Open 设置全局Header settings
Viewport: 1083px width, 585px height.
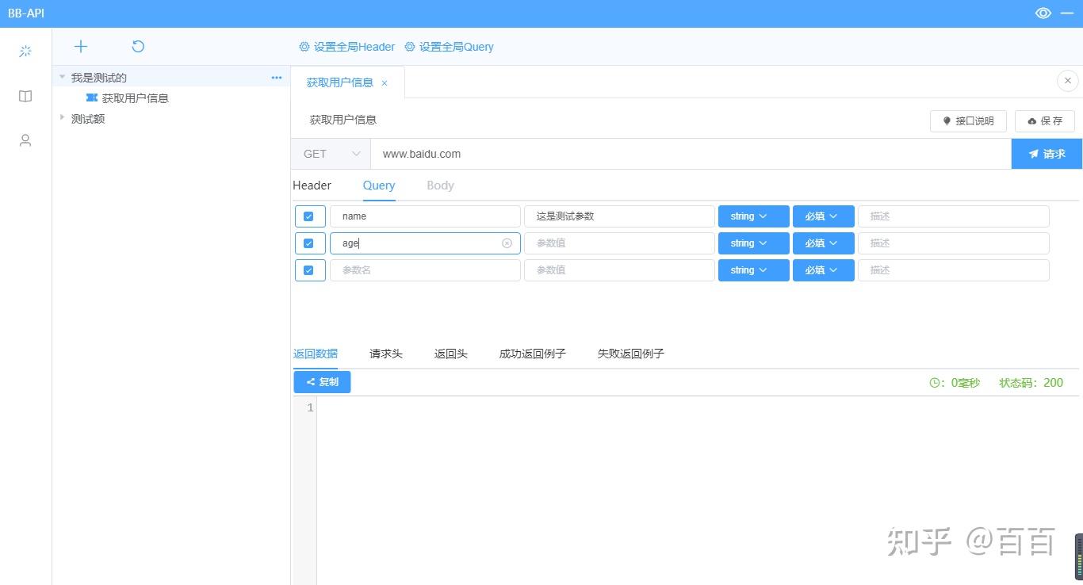[346, 47]
